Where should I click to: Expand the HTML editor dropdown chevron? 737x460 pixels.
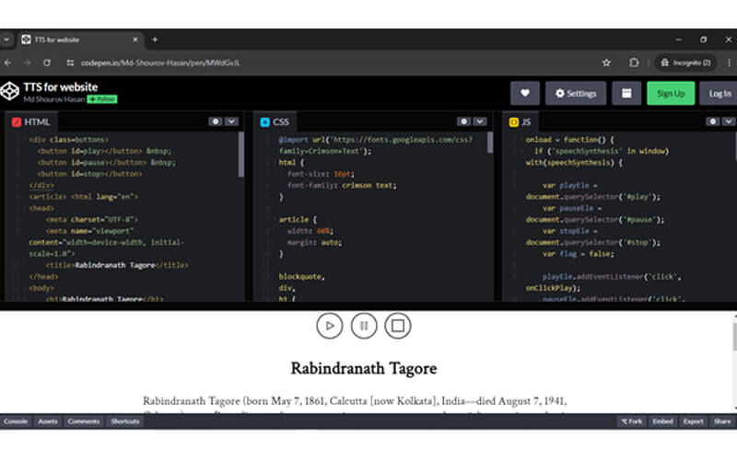click(231, 121)
